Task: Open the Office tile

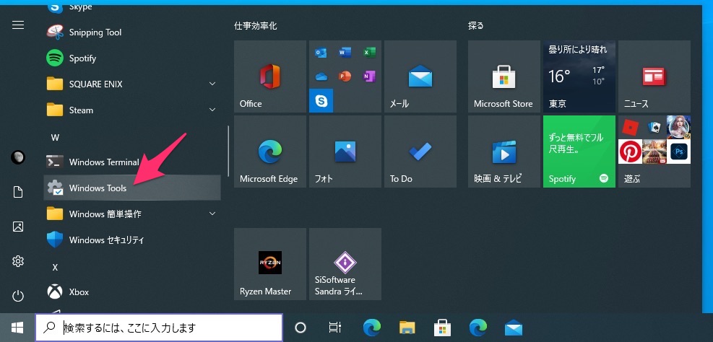Action: coord(270,76)
